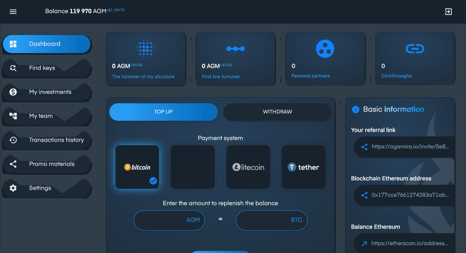Navigate to My team
This screenshot has height=253, width=466.
click(47, 116)
